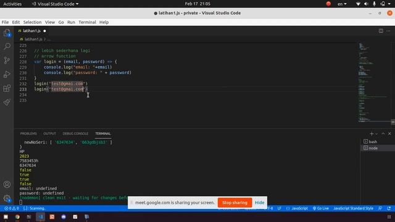Open the feedback icon in status bar
This screenshot has width=395, height=222.
click(380, 208)
